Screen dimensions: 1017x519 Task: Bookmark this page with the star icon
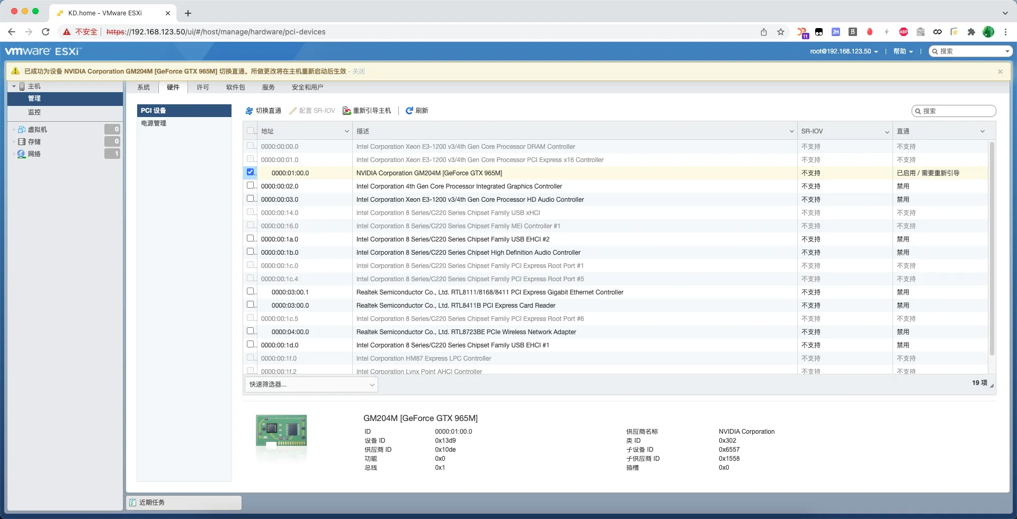coord(781,32)
